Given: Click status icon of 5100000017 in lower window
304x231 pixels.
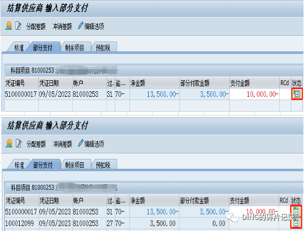Looking at the screenshot, I should pos(296,211).
